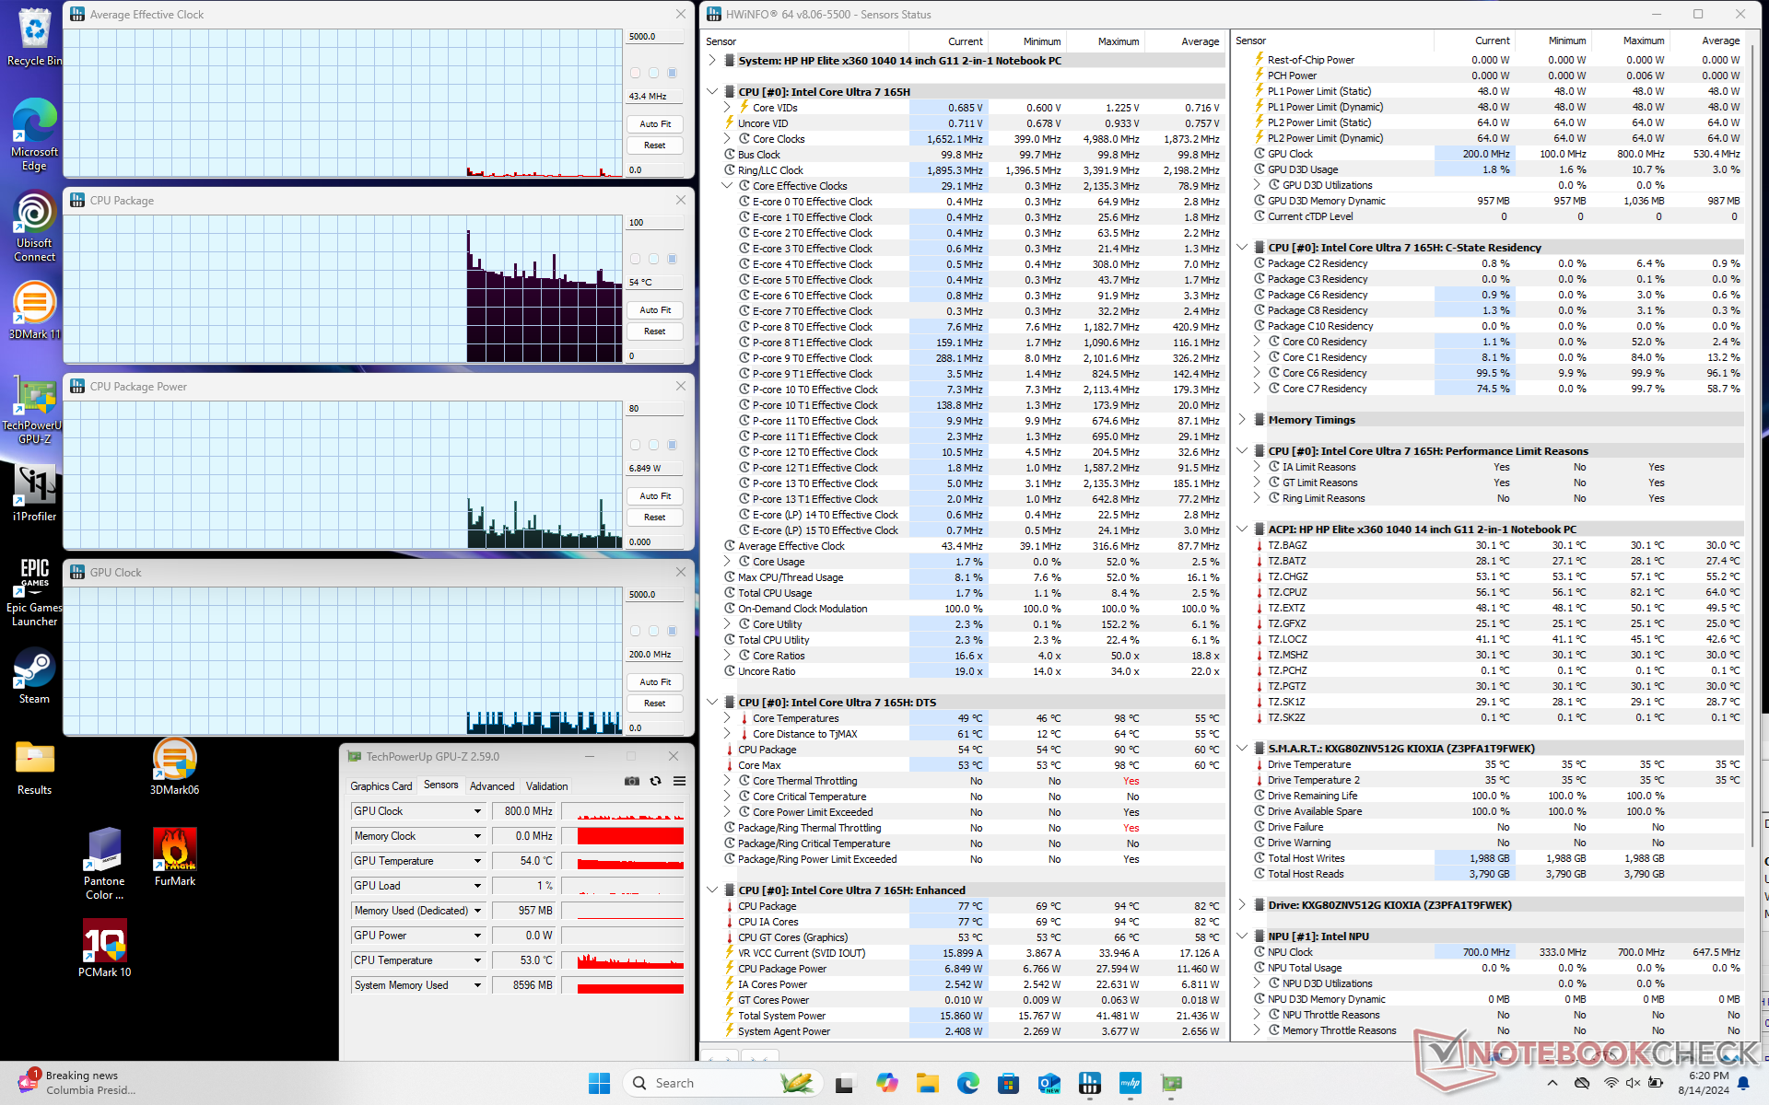
Task: Click blue color swatch in CPU Package graph
Action: pos(672,259)
